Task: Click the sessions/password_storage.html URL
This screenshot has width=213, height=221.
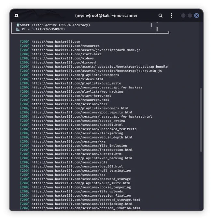Action: [x=86, y=200]
